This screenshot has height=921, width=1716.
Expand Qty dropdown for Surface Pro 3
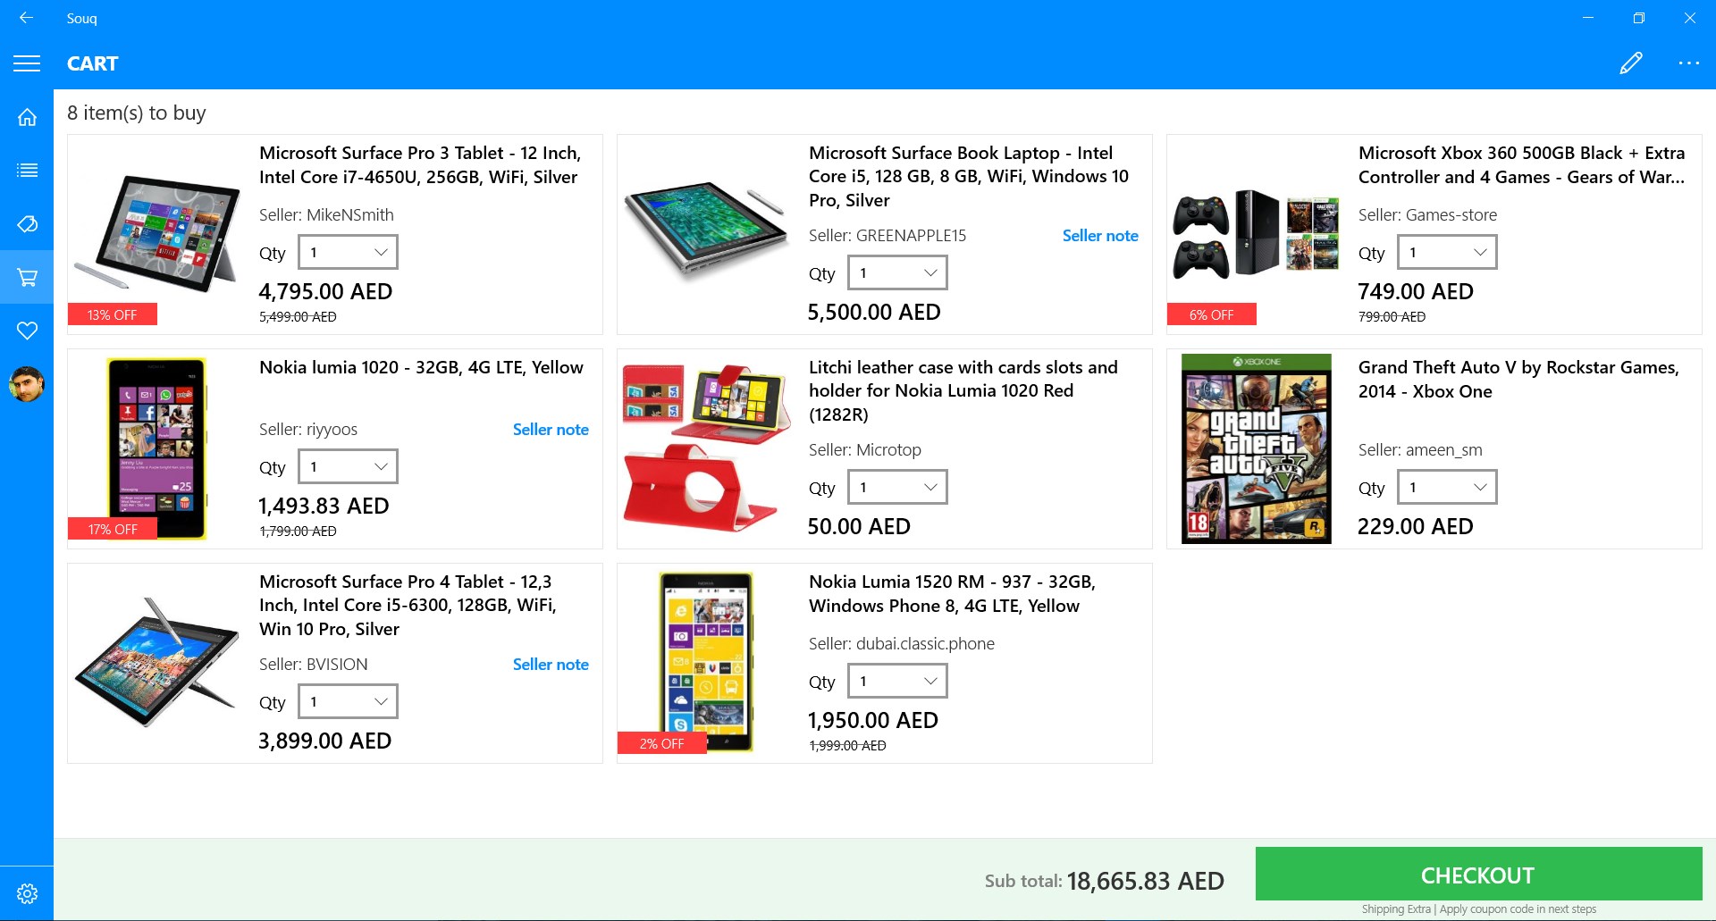point(348,252)
